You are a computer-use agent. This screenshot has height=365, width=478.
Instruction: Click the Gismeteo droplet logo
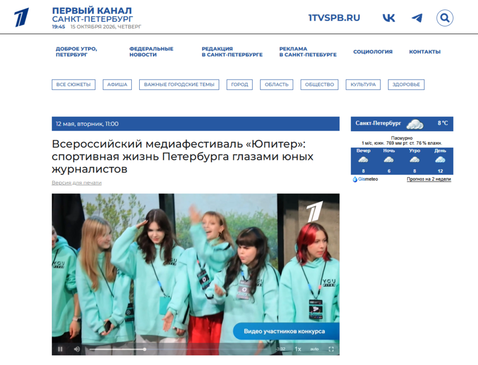[x=355, y=179]
